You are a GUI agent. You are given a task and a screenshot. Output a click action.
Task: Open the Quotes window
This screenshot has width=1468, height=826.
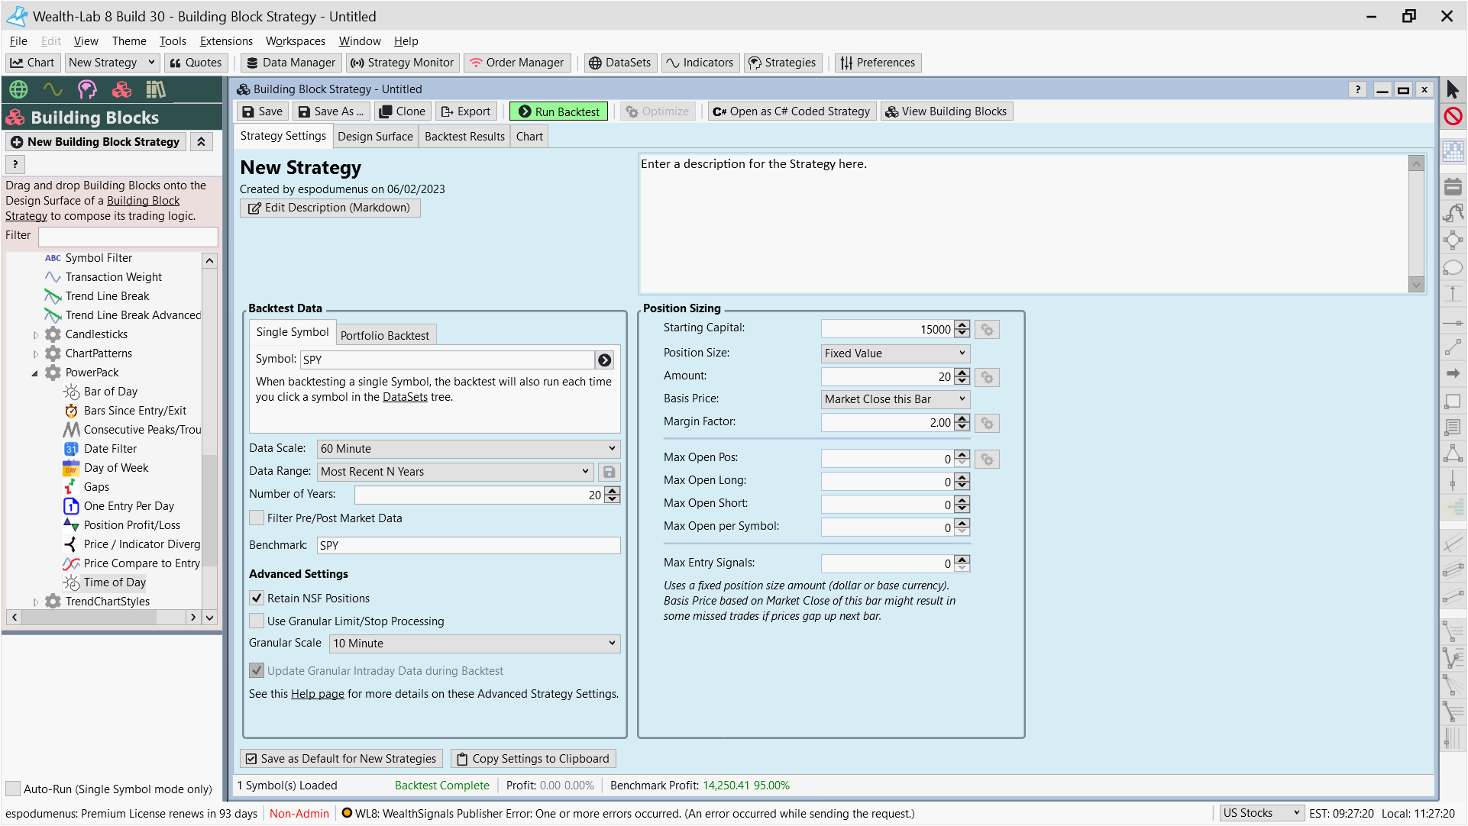[x=196, y=63]
